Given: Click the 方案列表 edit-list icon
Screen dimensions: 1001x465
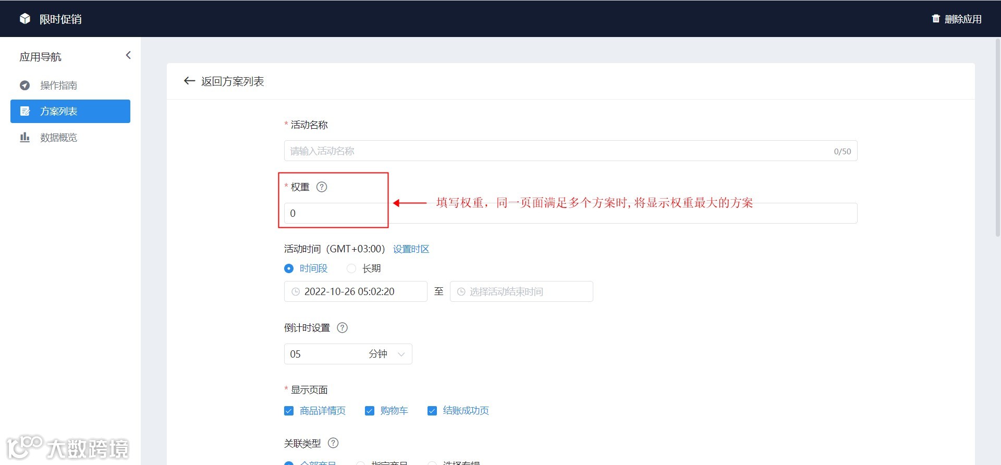Looking at the screenshot, I should (25, 111).
